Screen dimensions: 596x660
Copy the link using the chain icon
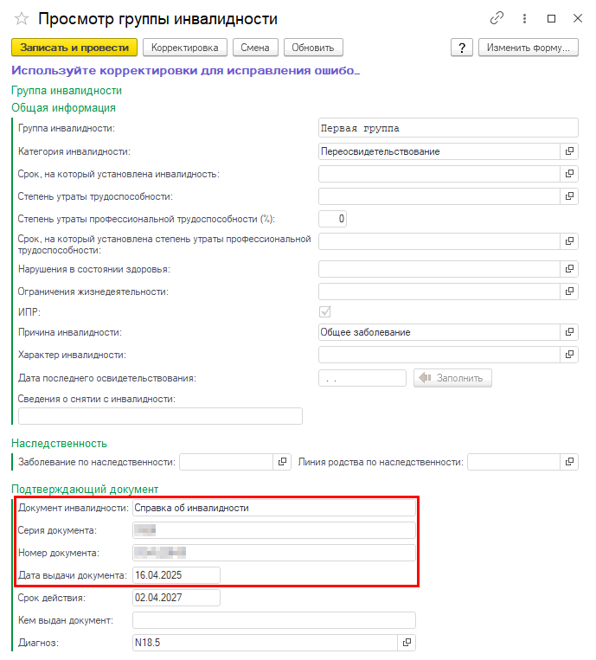[497, 18]
